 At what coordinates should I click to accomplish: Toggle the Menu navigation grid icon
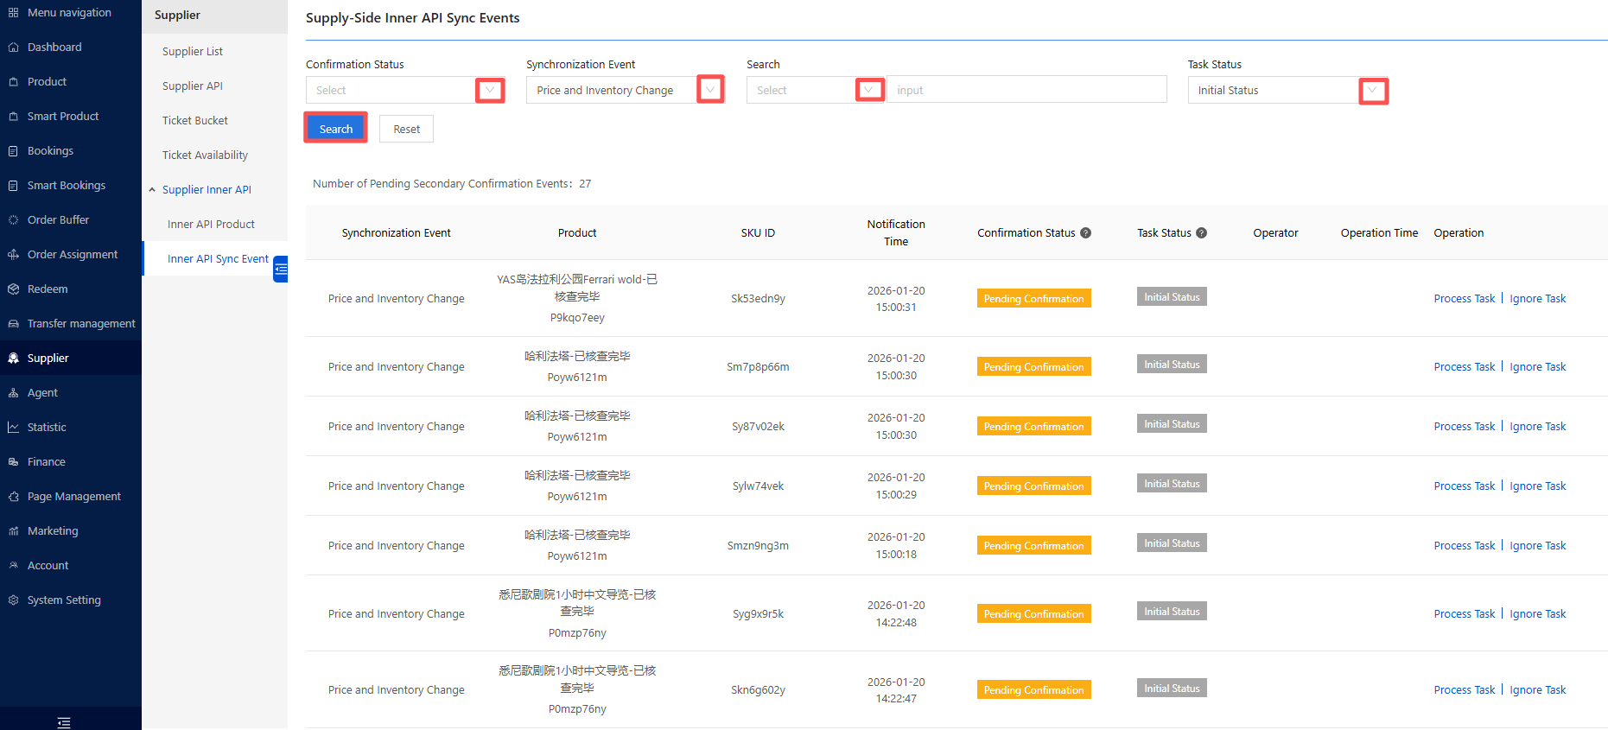point(13,13)
